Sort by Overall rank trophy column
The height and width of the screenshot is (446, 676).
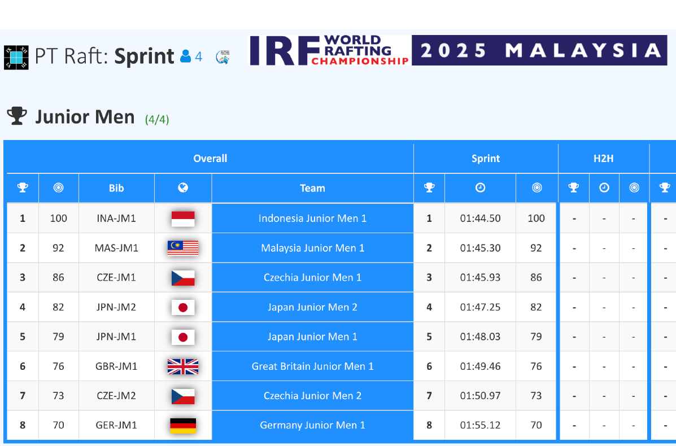coord(23,188)
